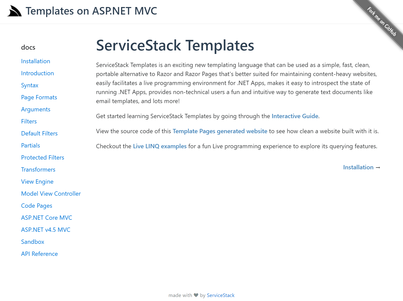This screenshot has height=301, width=403.
Task: Click the Installation next-page arrow link
Action: pos(362,167)
